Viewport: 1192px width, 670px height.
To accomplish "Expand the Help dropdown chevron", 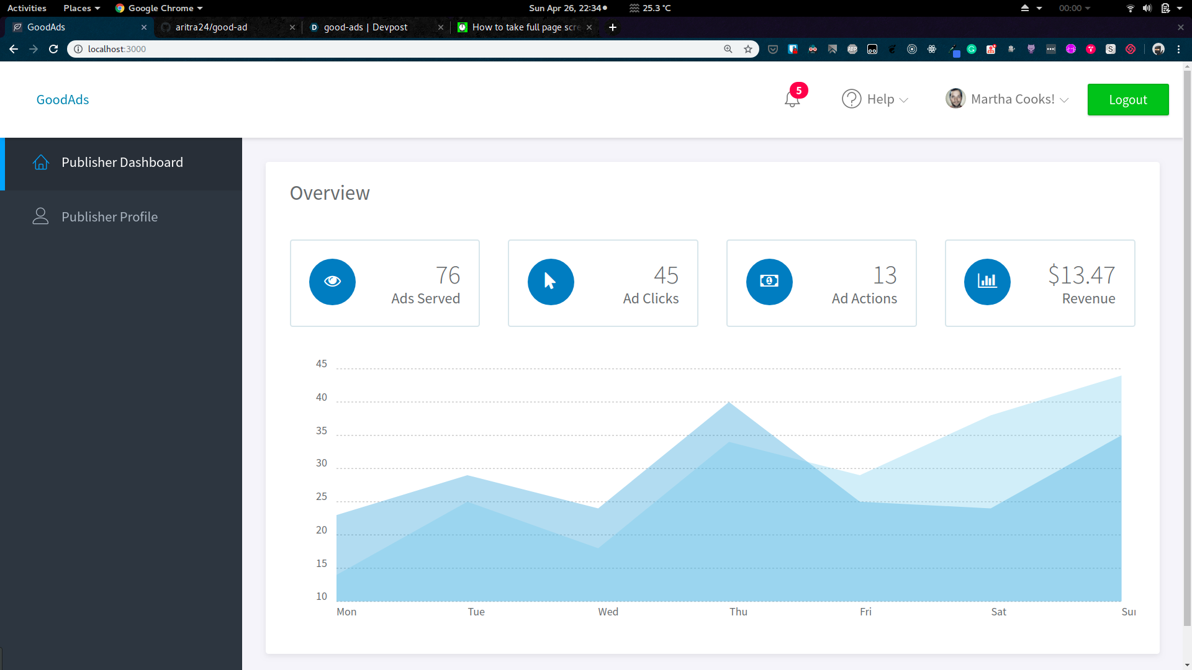I will click(x=904, y=100).
